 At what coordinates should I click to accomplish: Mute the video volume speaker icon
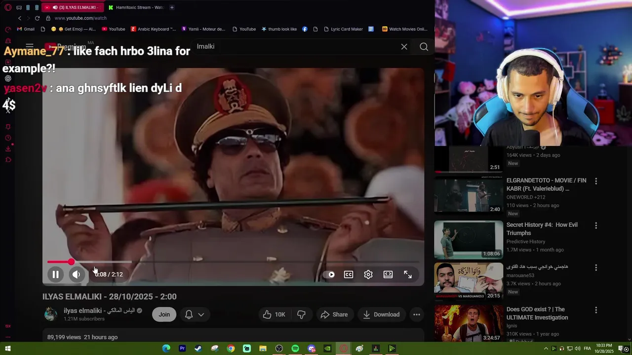point(77,275)
